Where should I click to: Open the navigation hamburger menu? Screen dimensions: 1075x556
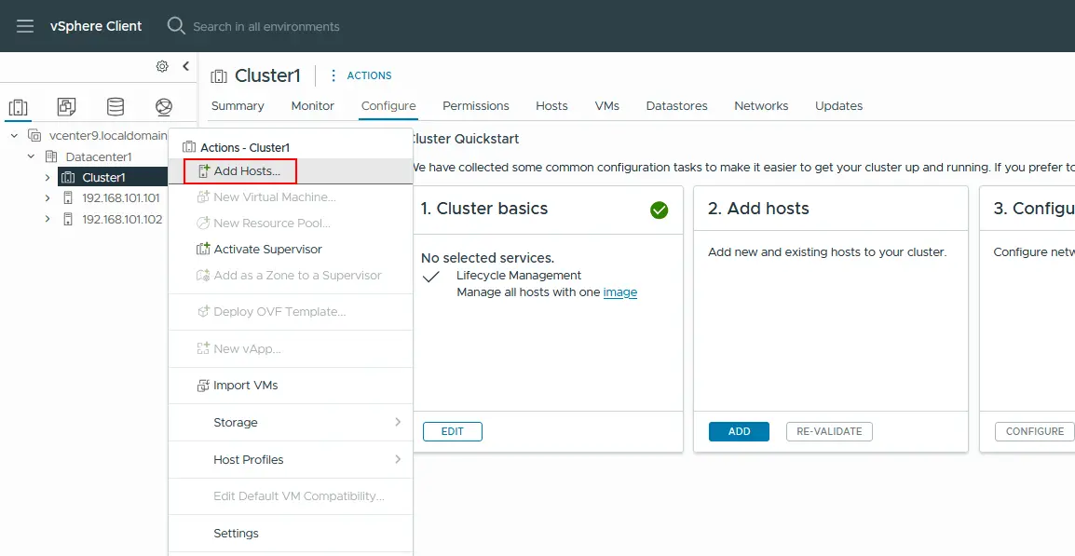(23, 26)
